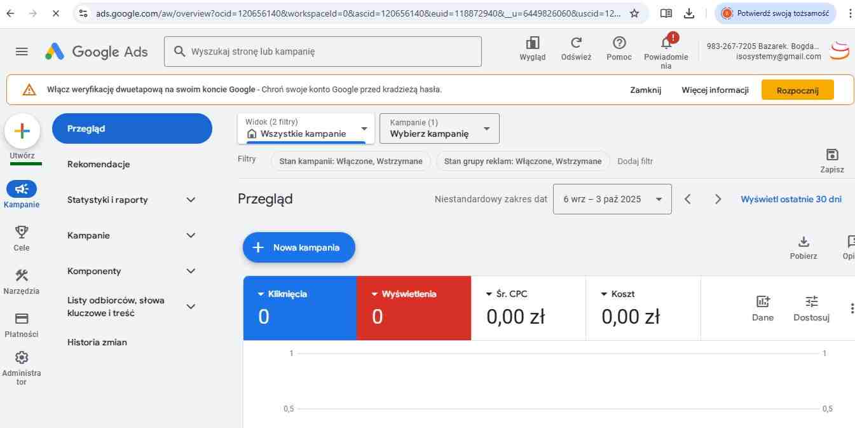The image size is (855, 428).
Task: Open the hamburger main menu
Action: coord(22,52)
